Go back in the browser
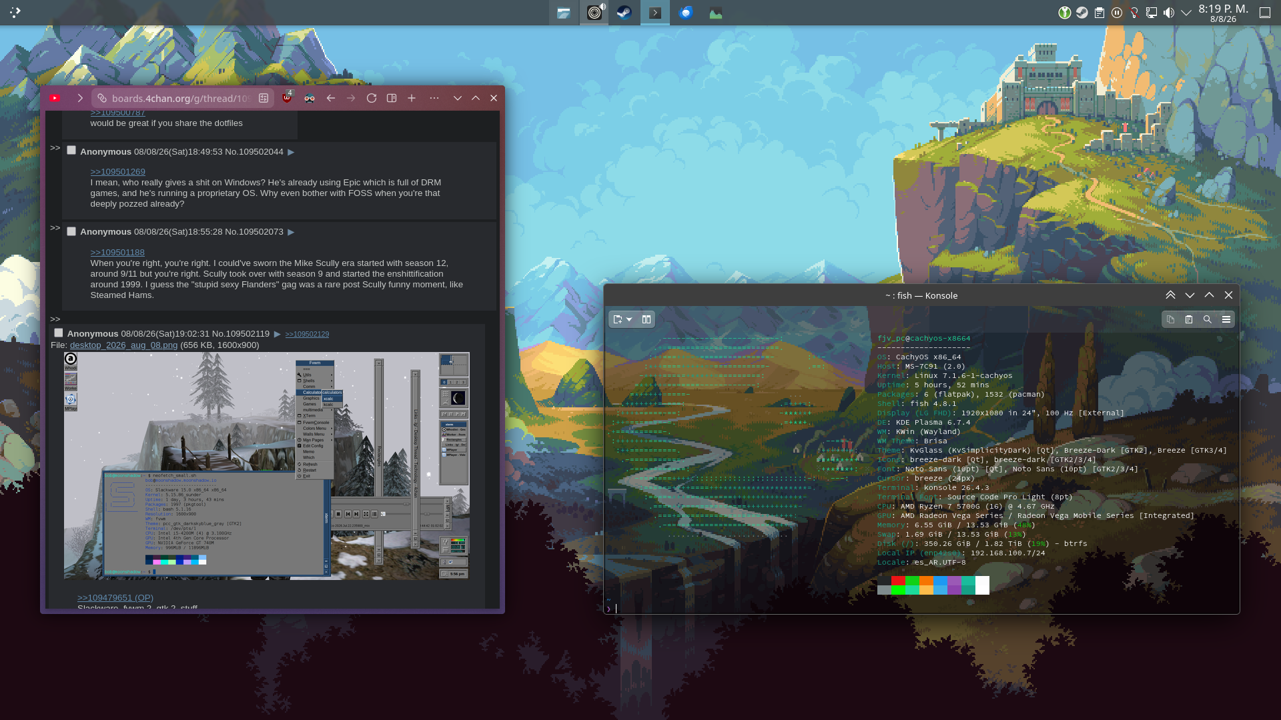 click(331, 98)
